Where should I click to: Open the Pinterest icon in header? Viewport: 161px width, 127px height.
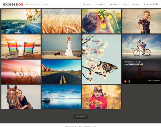pos(154,4)
